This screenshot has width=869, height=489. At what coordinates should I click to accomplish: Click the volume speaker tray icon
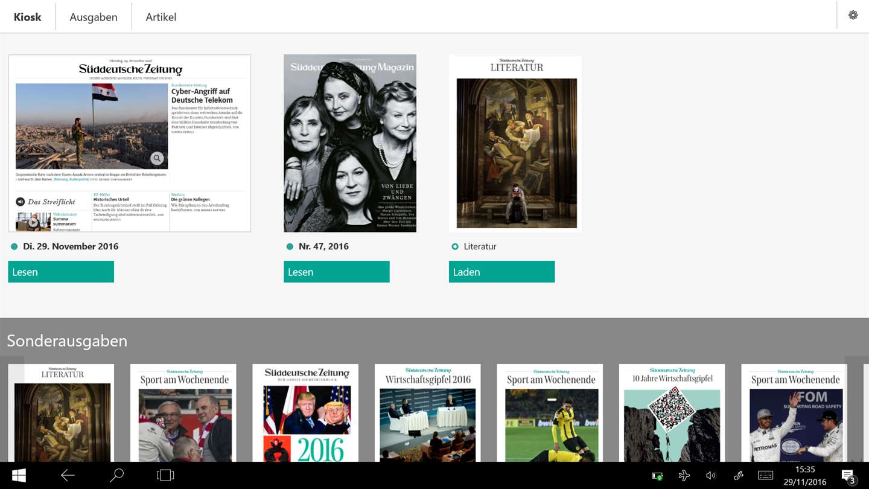711,476
